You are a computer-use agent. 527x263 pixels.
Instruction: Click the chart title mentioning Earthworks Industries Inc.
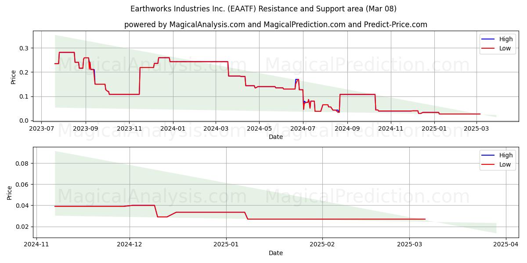[x=263, y=9]
